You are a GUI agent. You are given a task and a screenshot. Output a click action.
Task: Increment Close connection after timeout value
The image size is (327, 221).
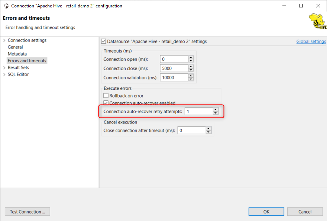(208, 129)
